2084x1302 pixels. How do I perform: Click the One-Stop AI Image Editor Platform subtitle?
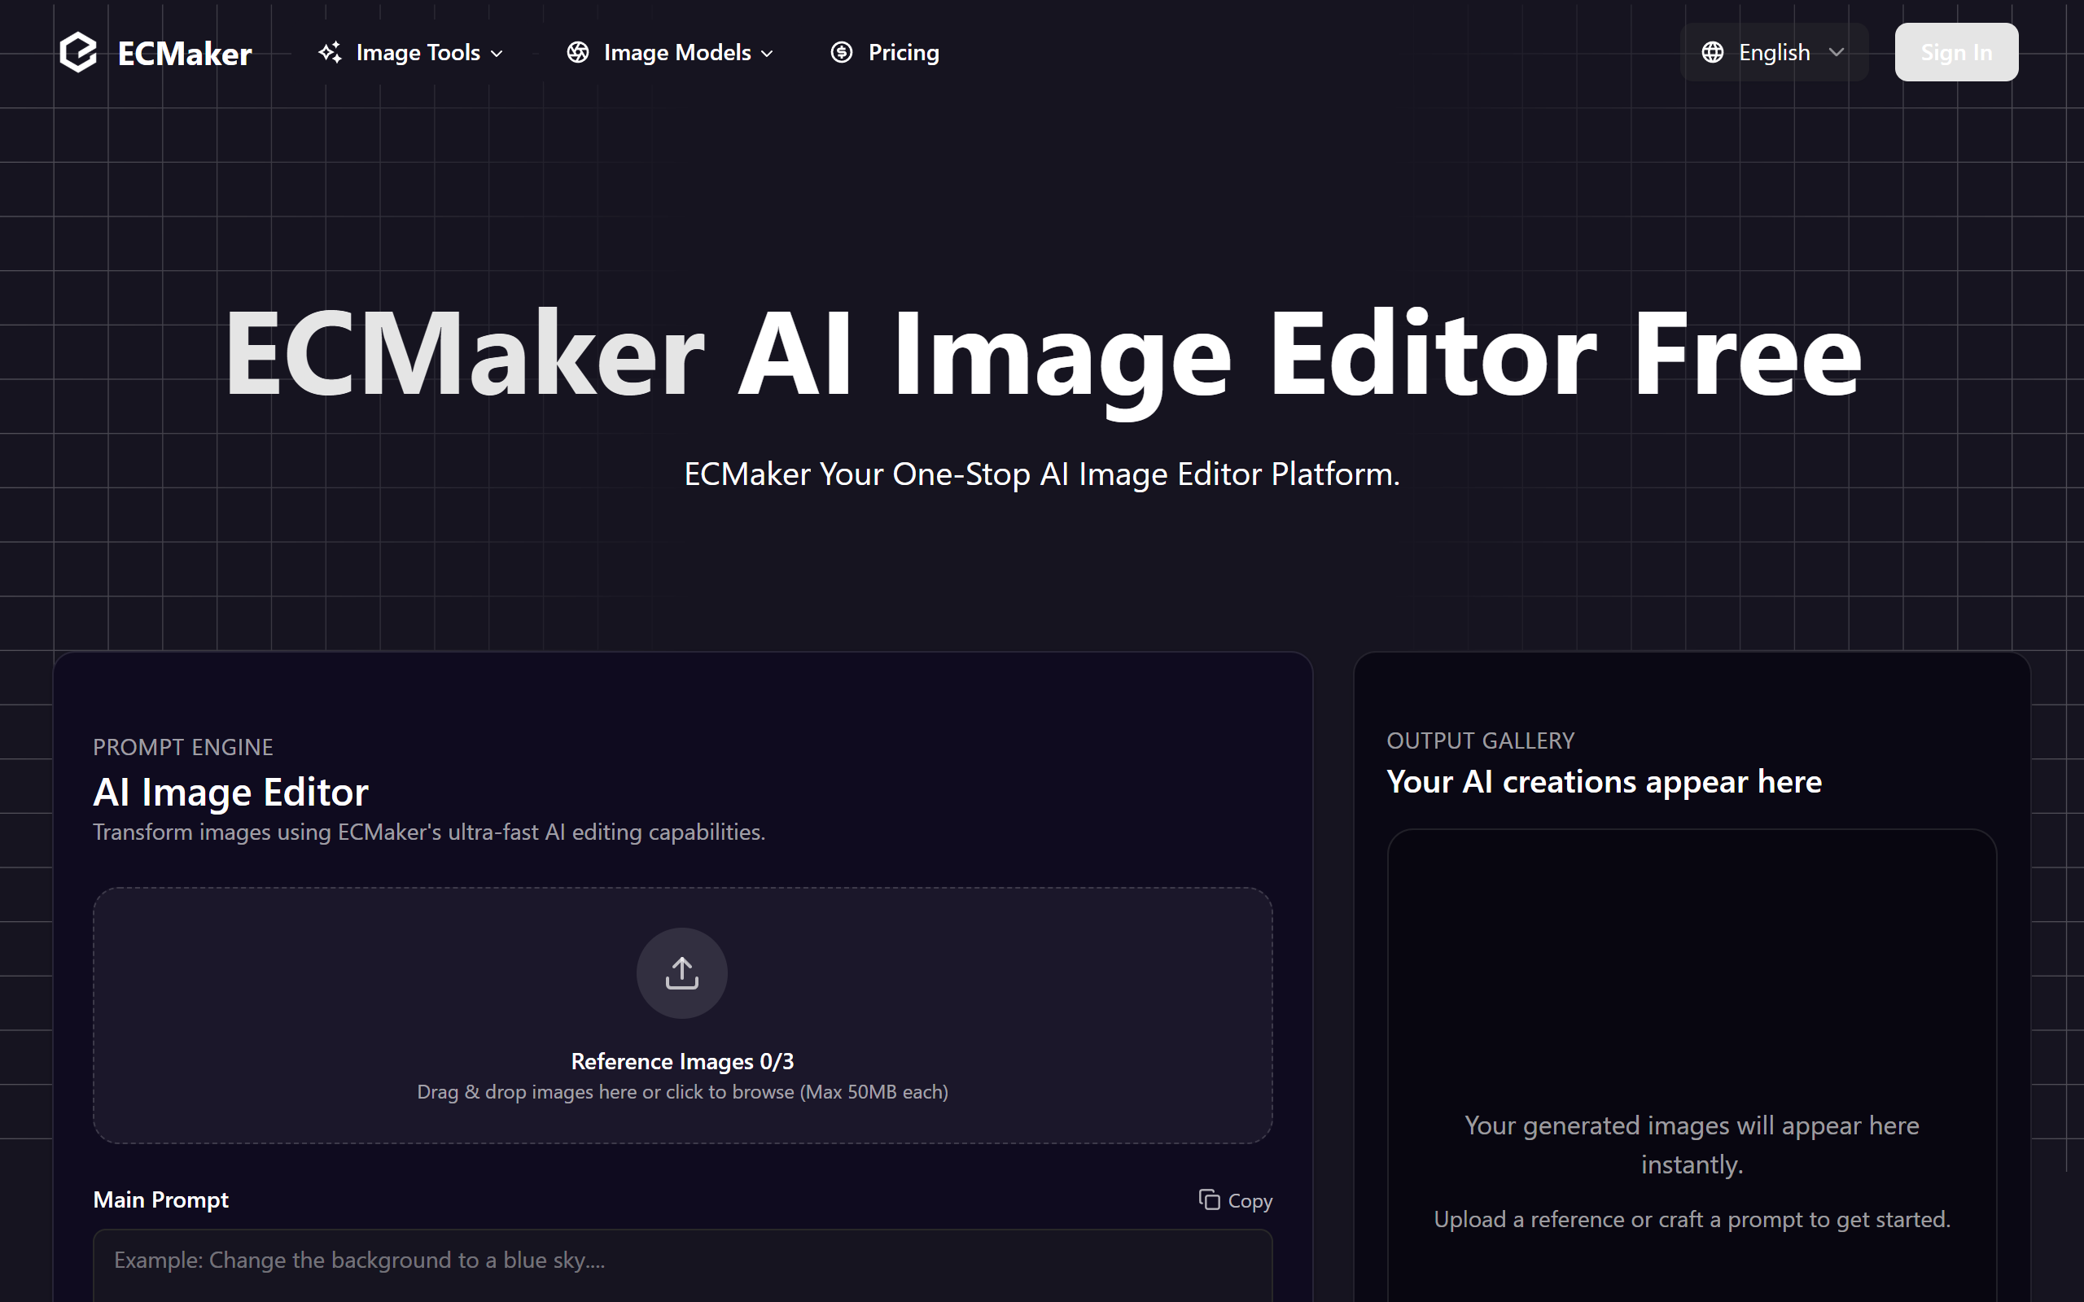click(1042, 474)
